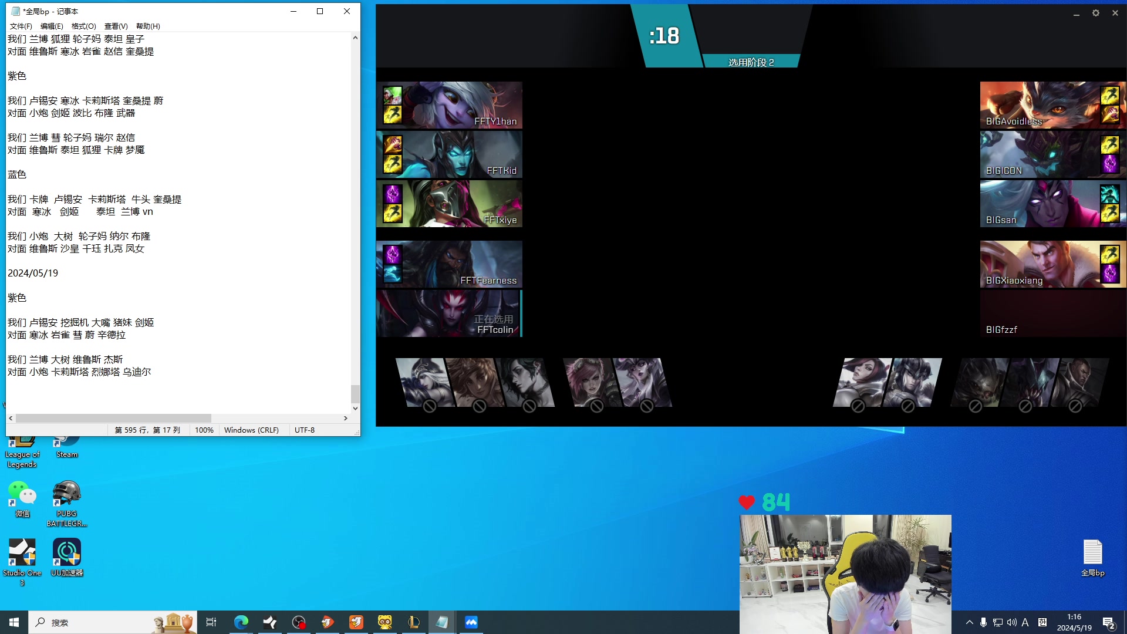Select FFTKid player champion card
1127x634 pixels.
click(449, 154)
